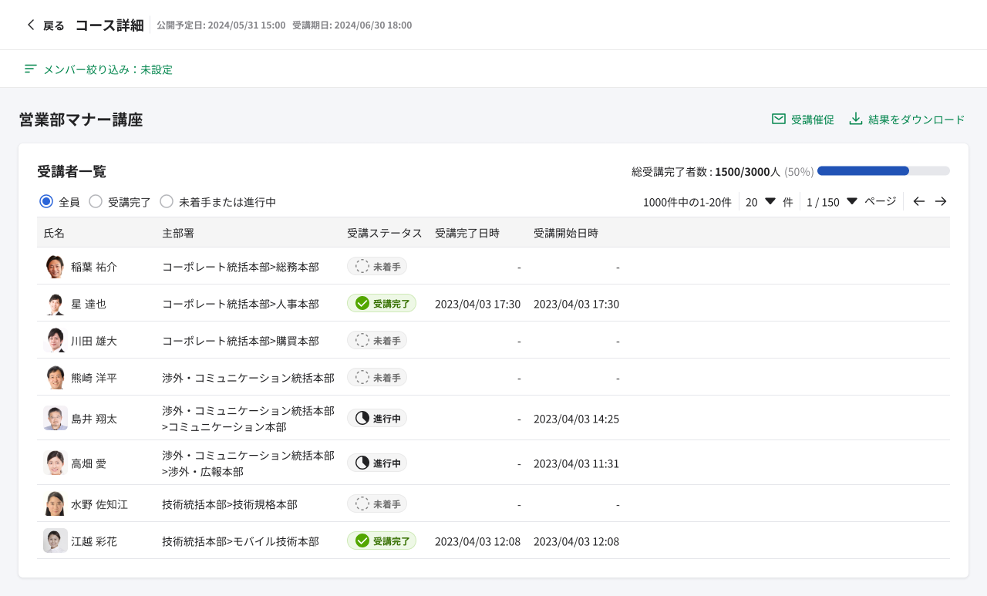Click the back chevron icon beside 戻る

coord(31,25)
